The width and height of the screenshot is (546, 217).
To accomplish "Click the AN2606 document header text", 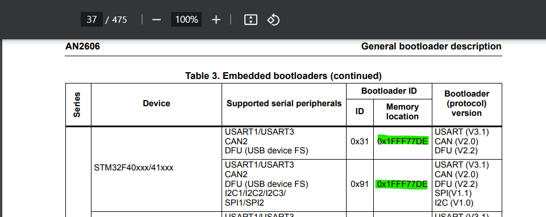I will pos(82,46).
